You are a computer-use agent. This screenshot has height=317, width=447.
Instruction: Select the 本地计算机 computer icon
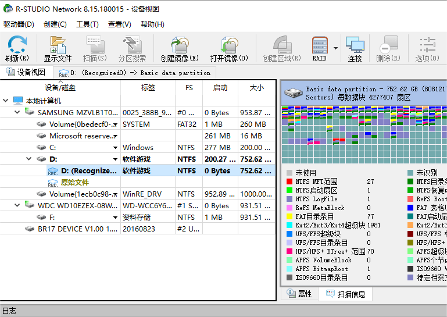(x=17, y=101)
